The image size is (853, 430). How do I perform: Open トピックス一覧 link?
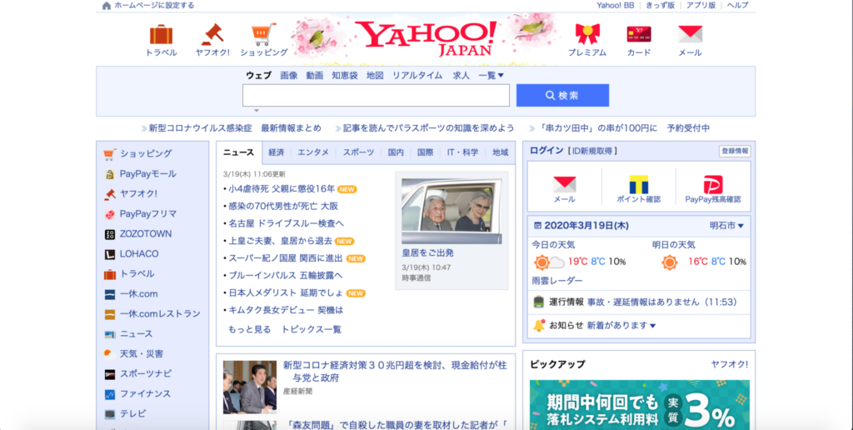(x=312, y=329)
